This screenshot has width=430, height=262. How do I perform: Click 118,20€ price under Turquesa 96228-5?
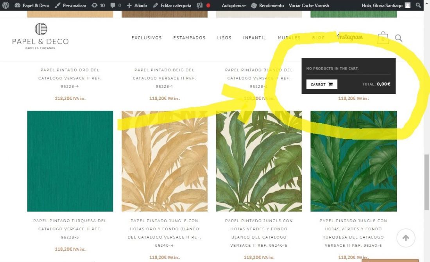coord(70,249)
